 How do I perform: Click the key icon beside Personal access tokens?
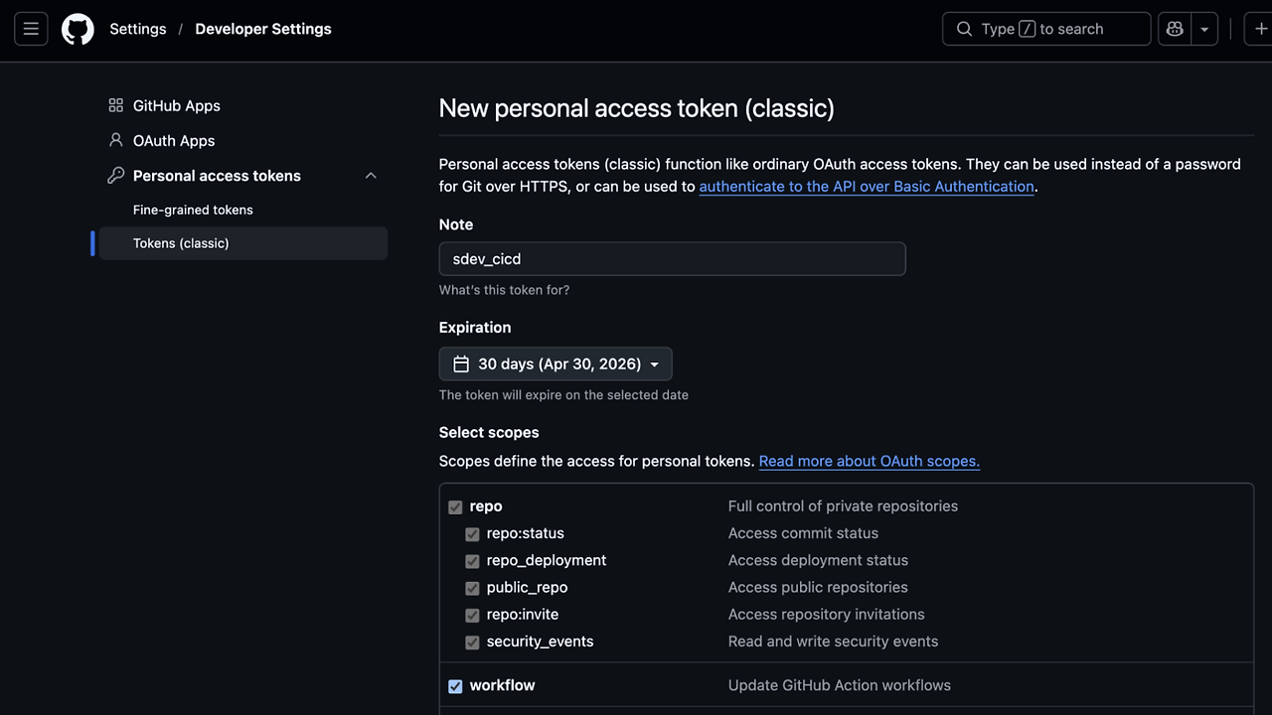click(116, 176)
